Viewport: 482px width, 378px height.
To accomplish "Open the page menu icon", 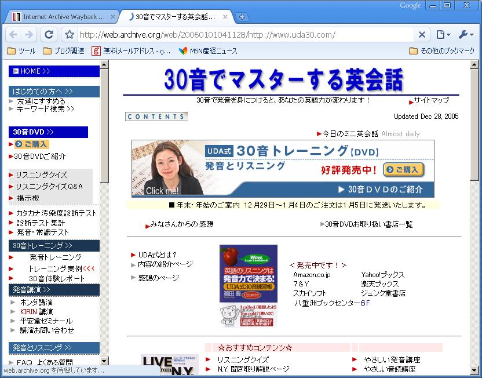I will (443, 34).
